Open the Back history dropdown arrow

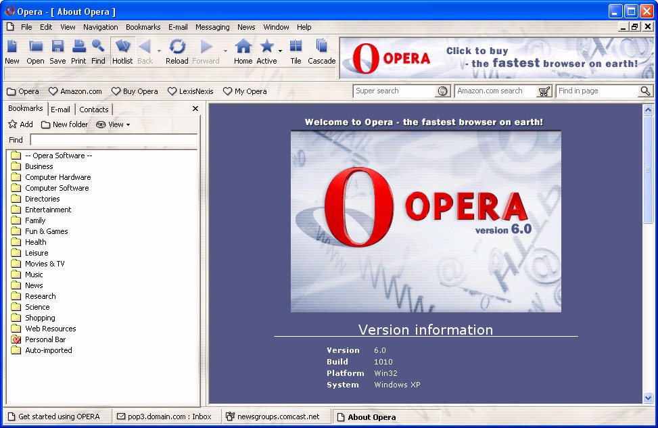159,51
